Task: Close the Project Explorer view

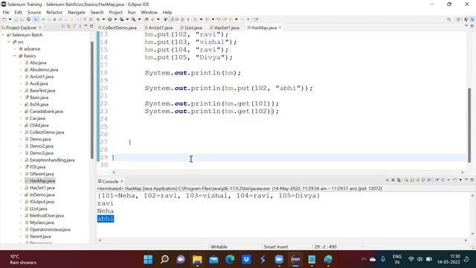Action: point(40,28)
